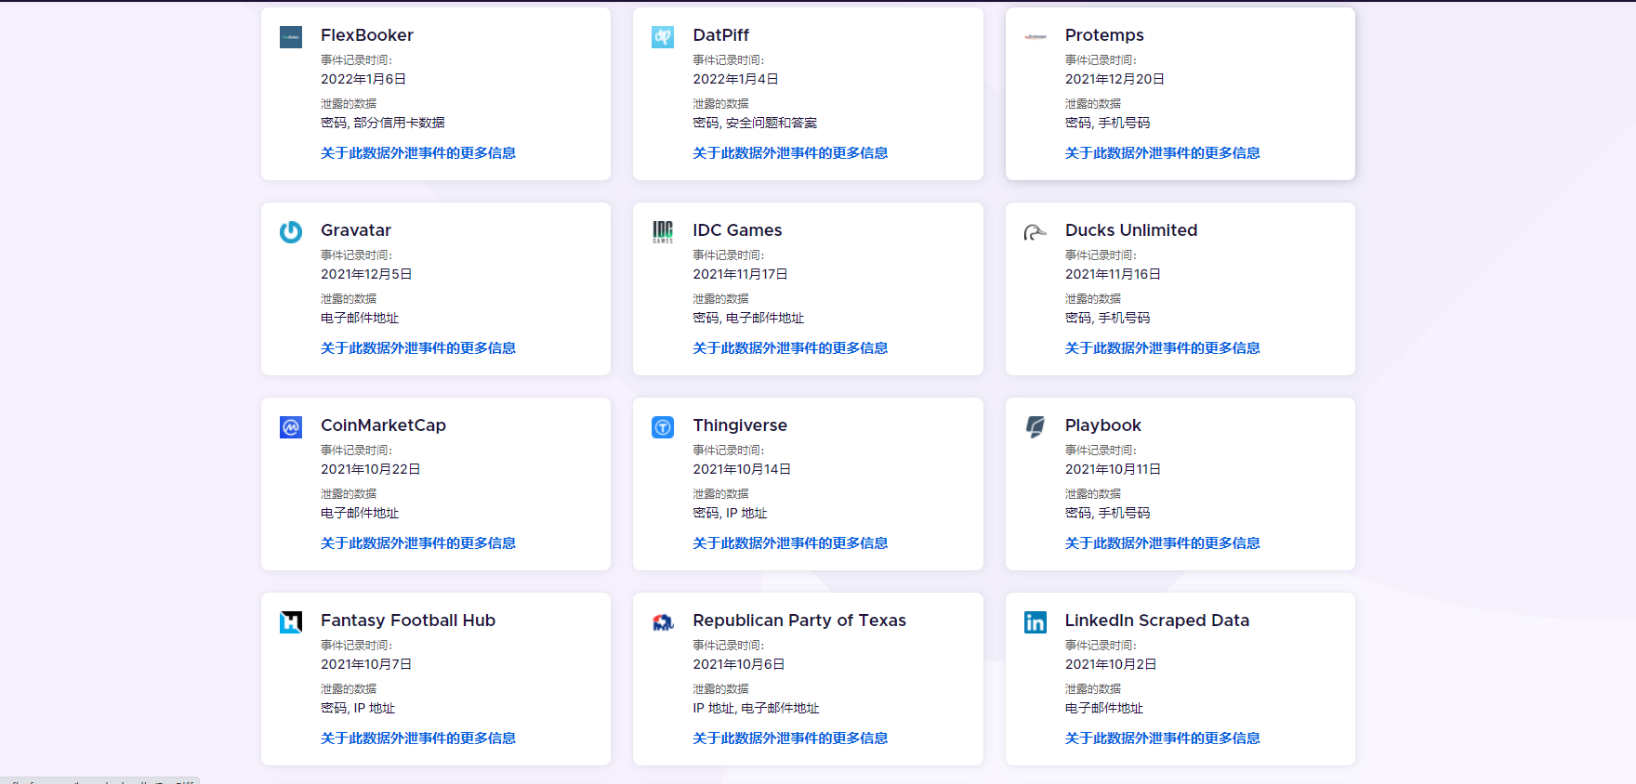Open more info link for Gravatar breach
1636x784 pixels.
point(418,348)
